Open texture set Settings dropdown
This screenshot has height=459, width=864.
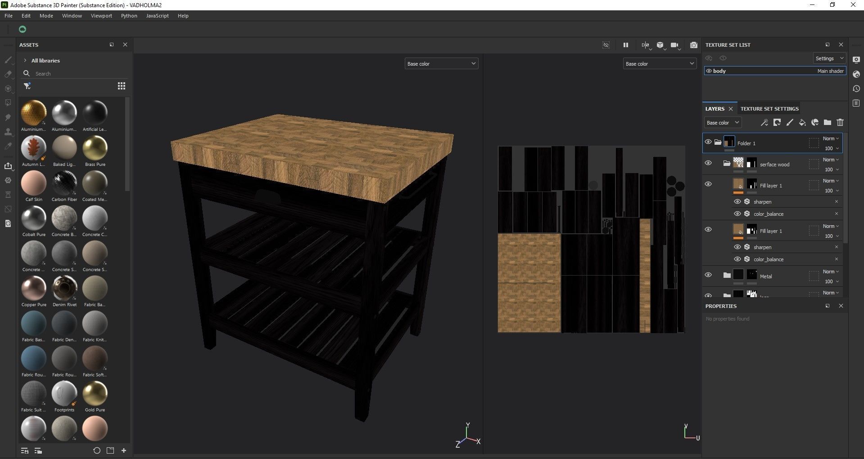point(829,58)
